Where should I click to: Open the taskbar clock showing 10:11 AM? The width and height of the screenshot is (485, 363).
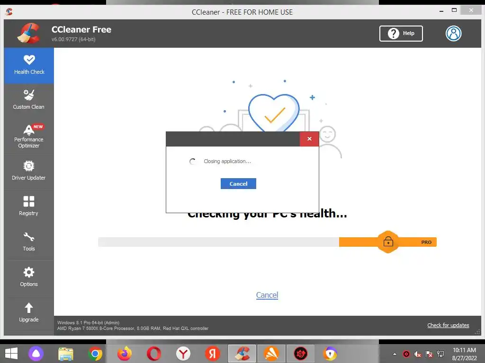click(x=464, y=354)
